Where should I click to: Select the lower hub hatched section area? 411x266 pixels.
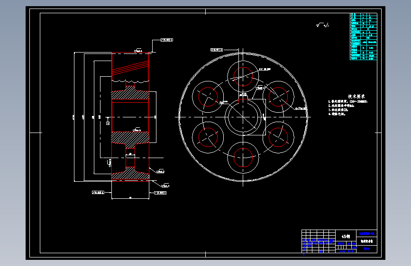[x=130, y=139]
